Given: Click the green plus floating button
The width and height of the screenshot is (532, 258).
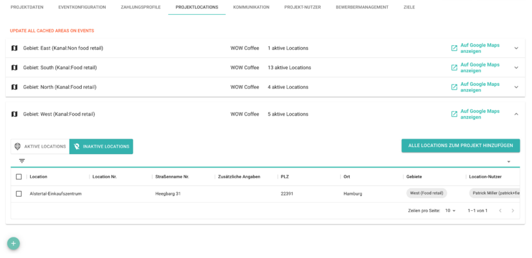Looking at the screenshot, I should pos(14,243).
